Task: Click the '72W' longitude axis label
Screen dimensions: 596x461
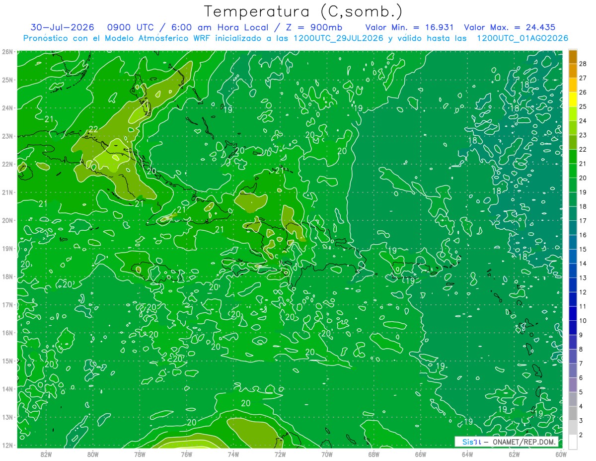Action: (x=280, y=454)
